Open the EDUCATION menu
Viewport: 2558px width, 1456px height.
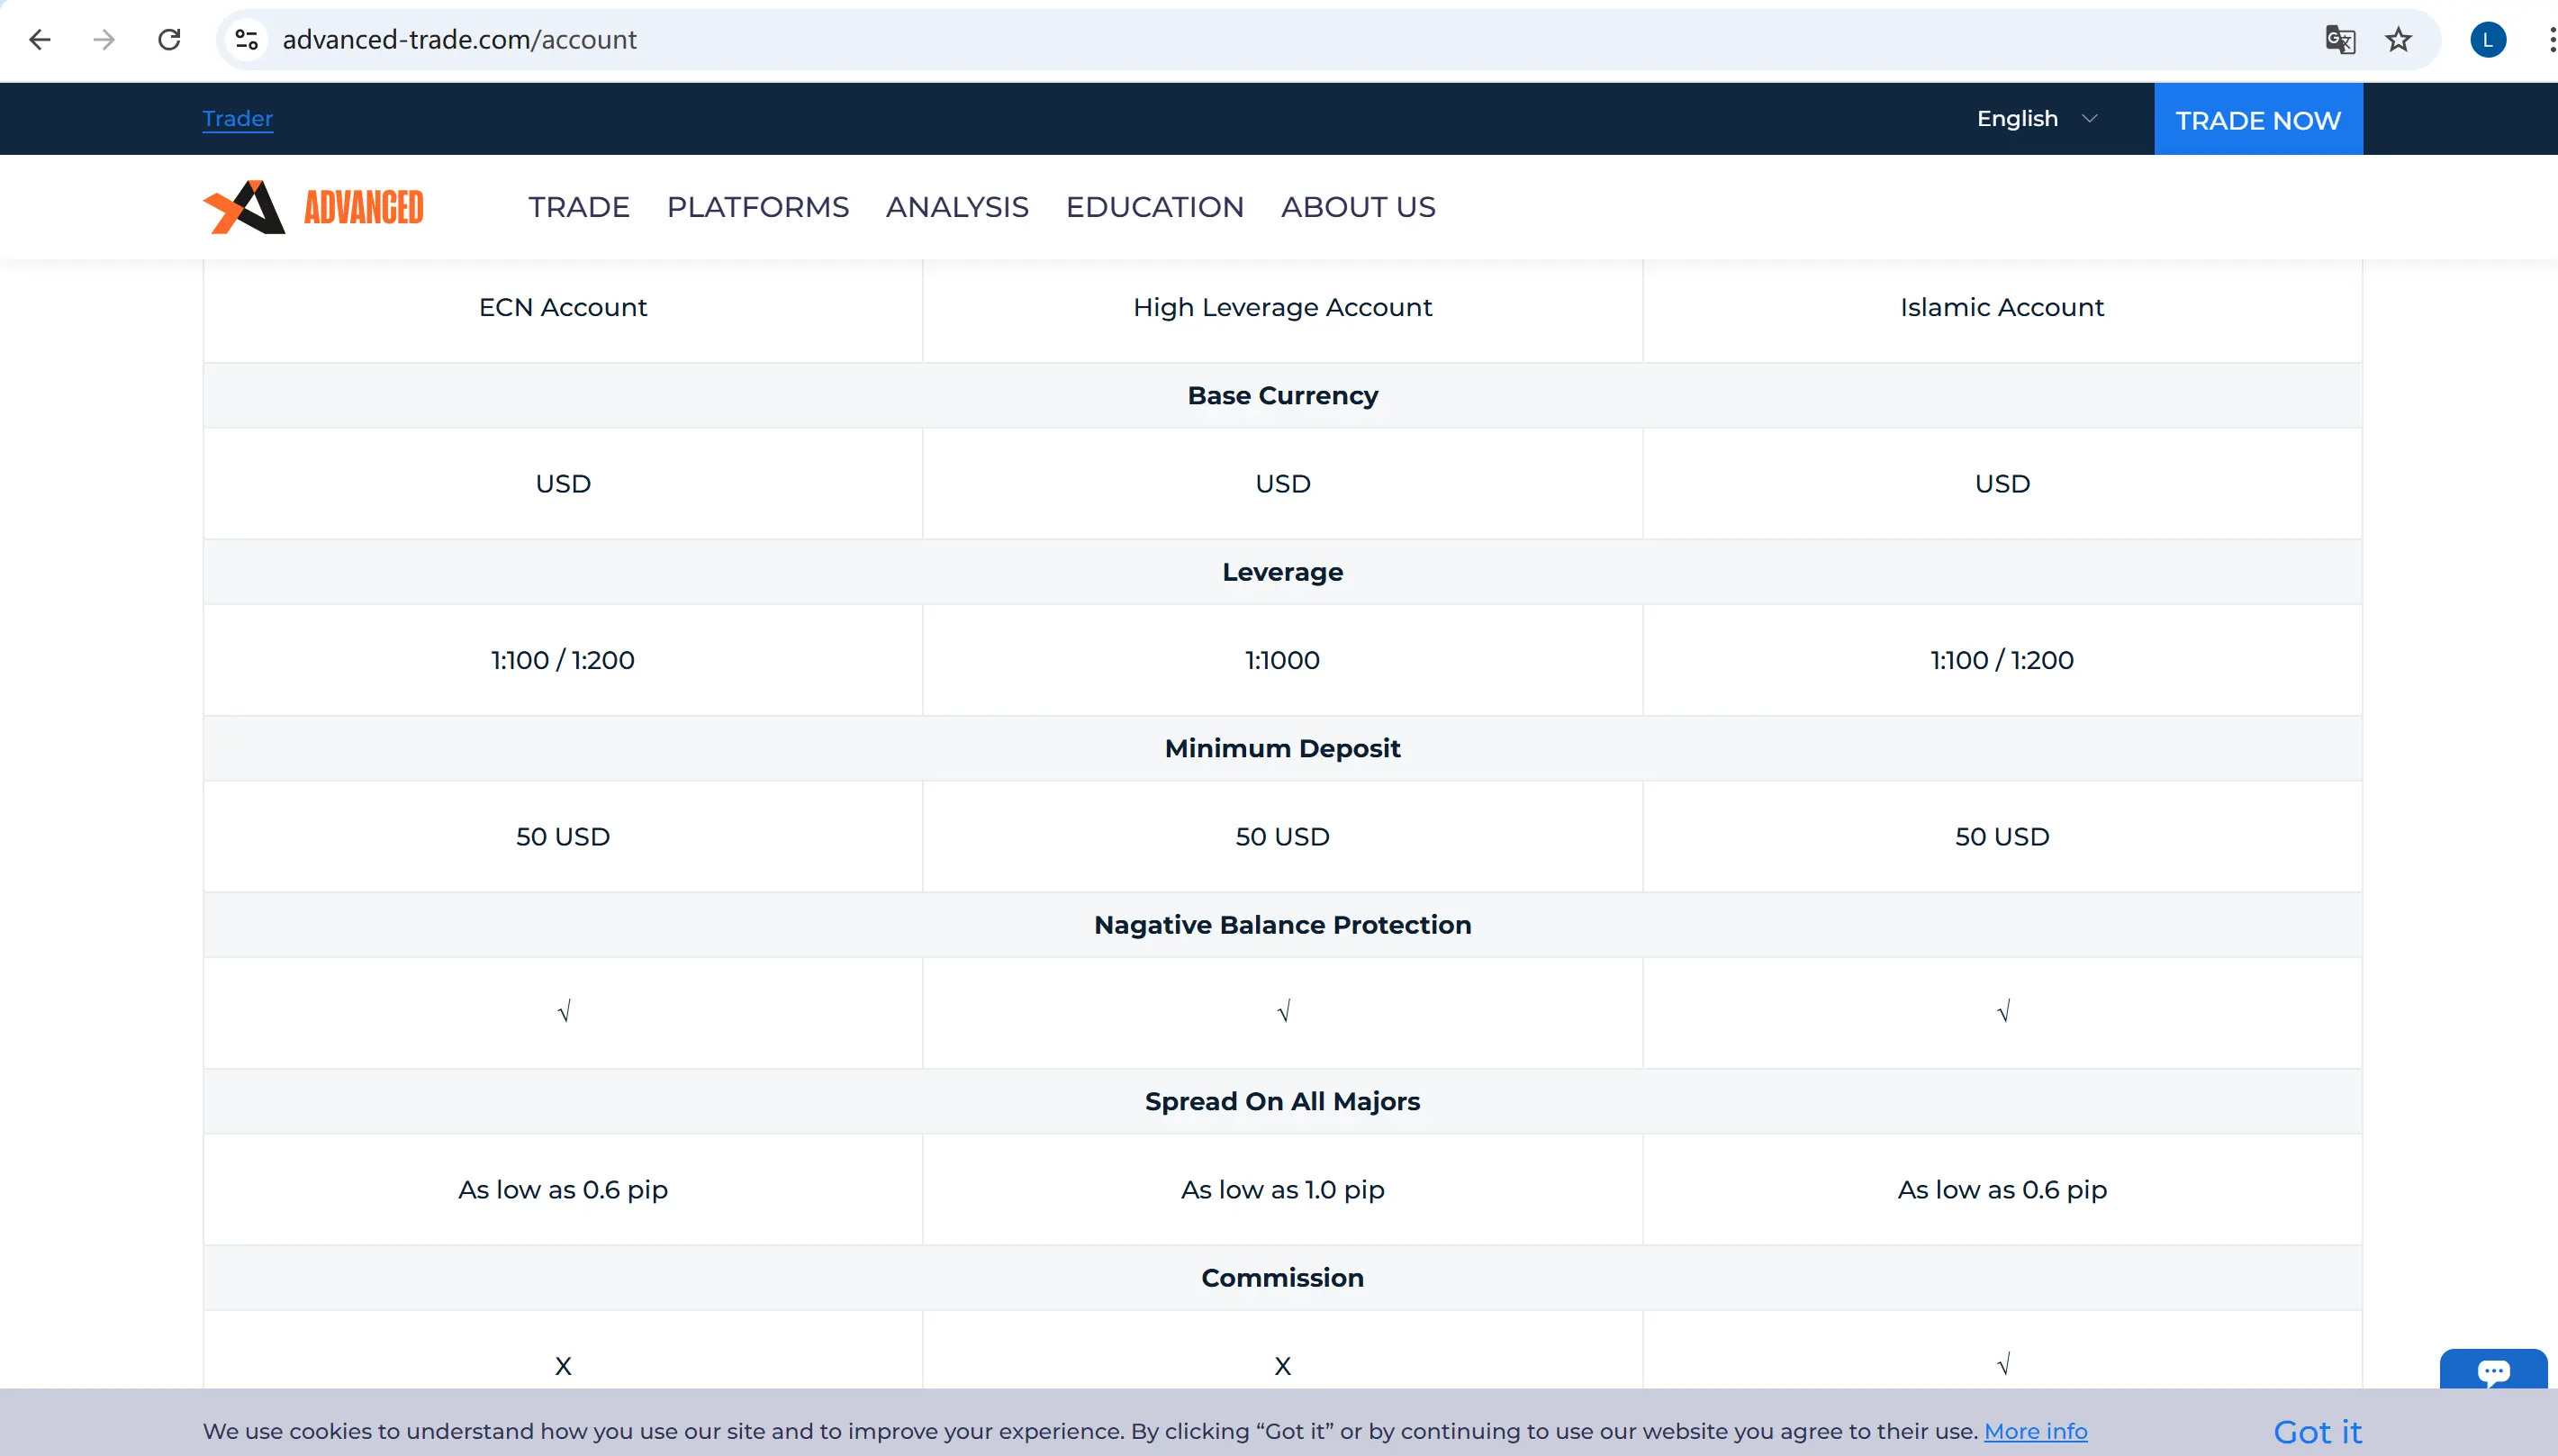tap(1154, 207)
